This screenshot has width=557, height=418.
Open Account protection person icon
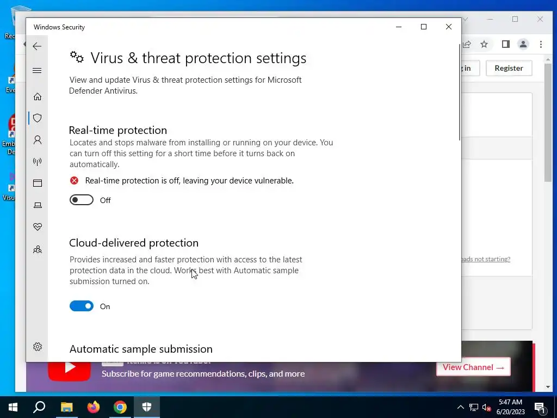coord(38,140)
